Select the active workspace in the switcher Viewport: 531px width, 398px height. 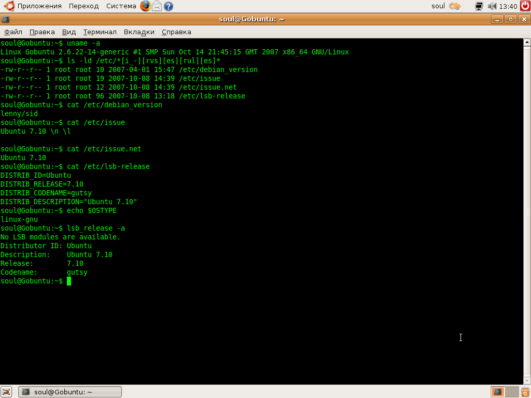point(497,392)
